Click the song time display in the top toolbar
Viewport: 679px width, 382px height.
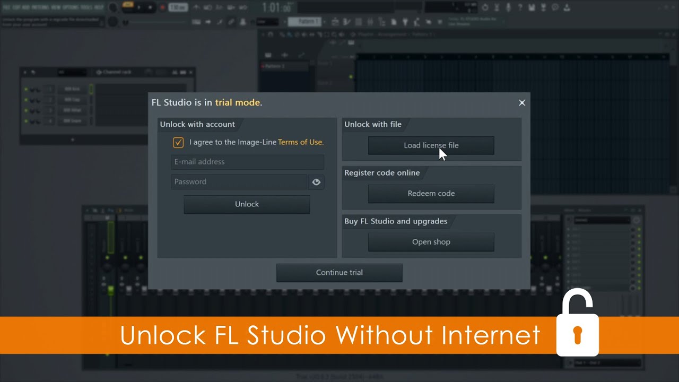[x=277, y=7]
